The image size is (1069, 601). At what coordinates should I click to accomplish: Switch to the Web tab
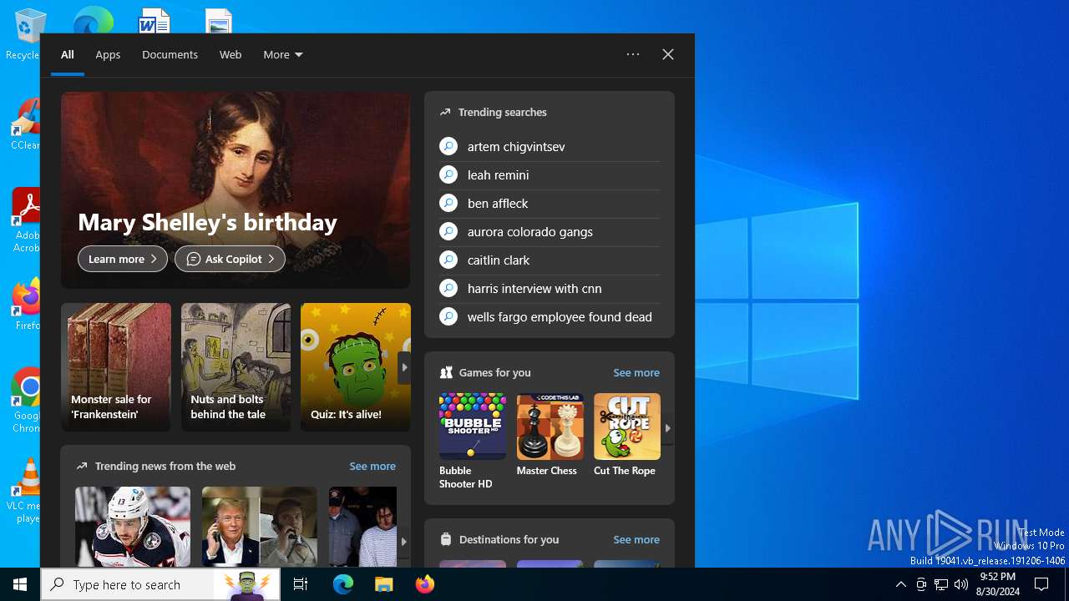click(x=231, y=54)
